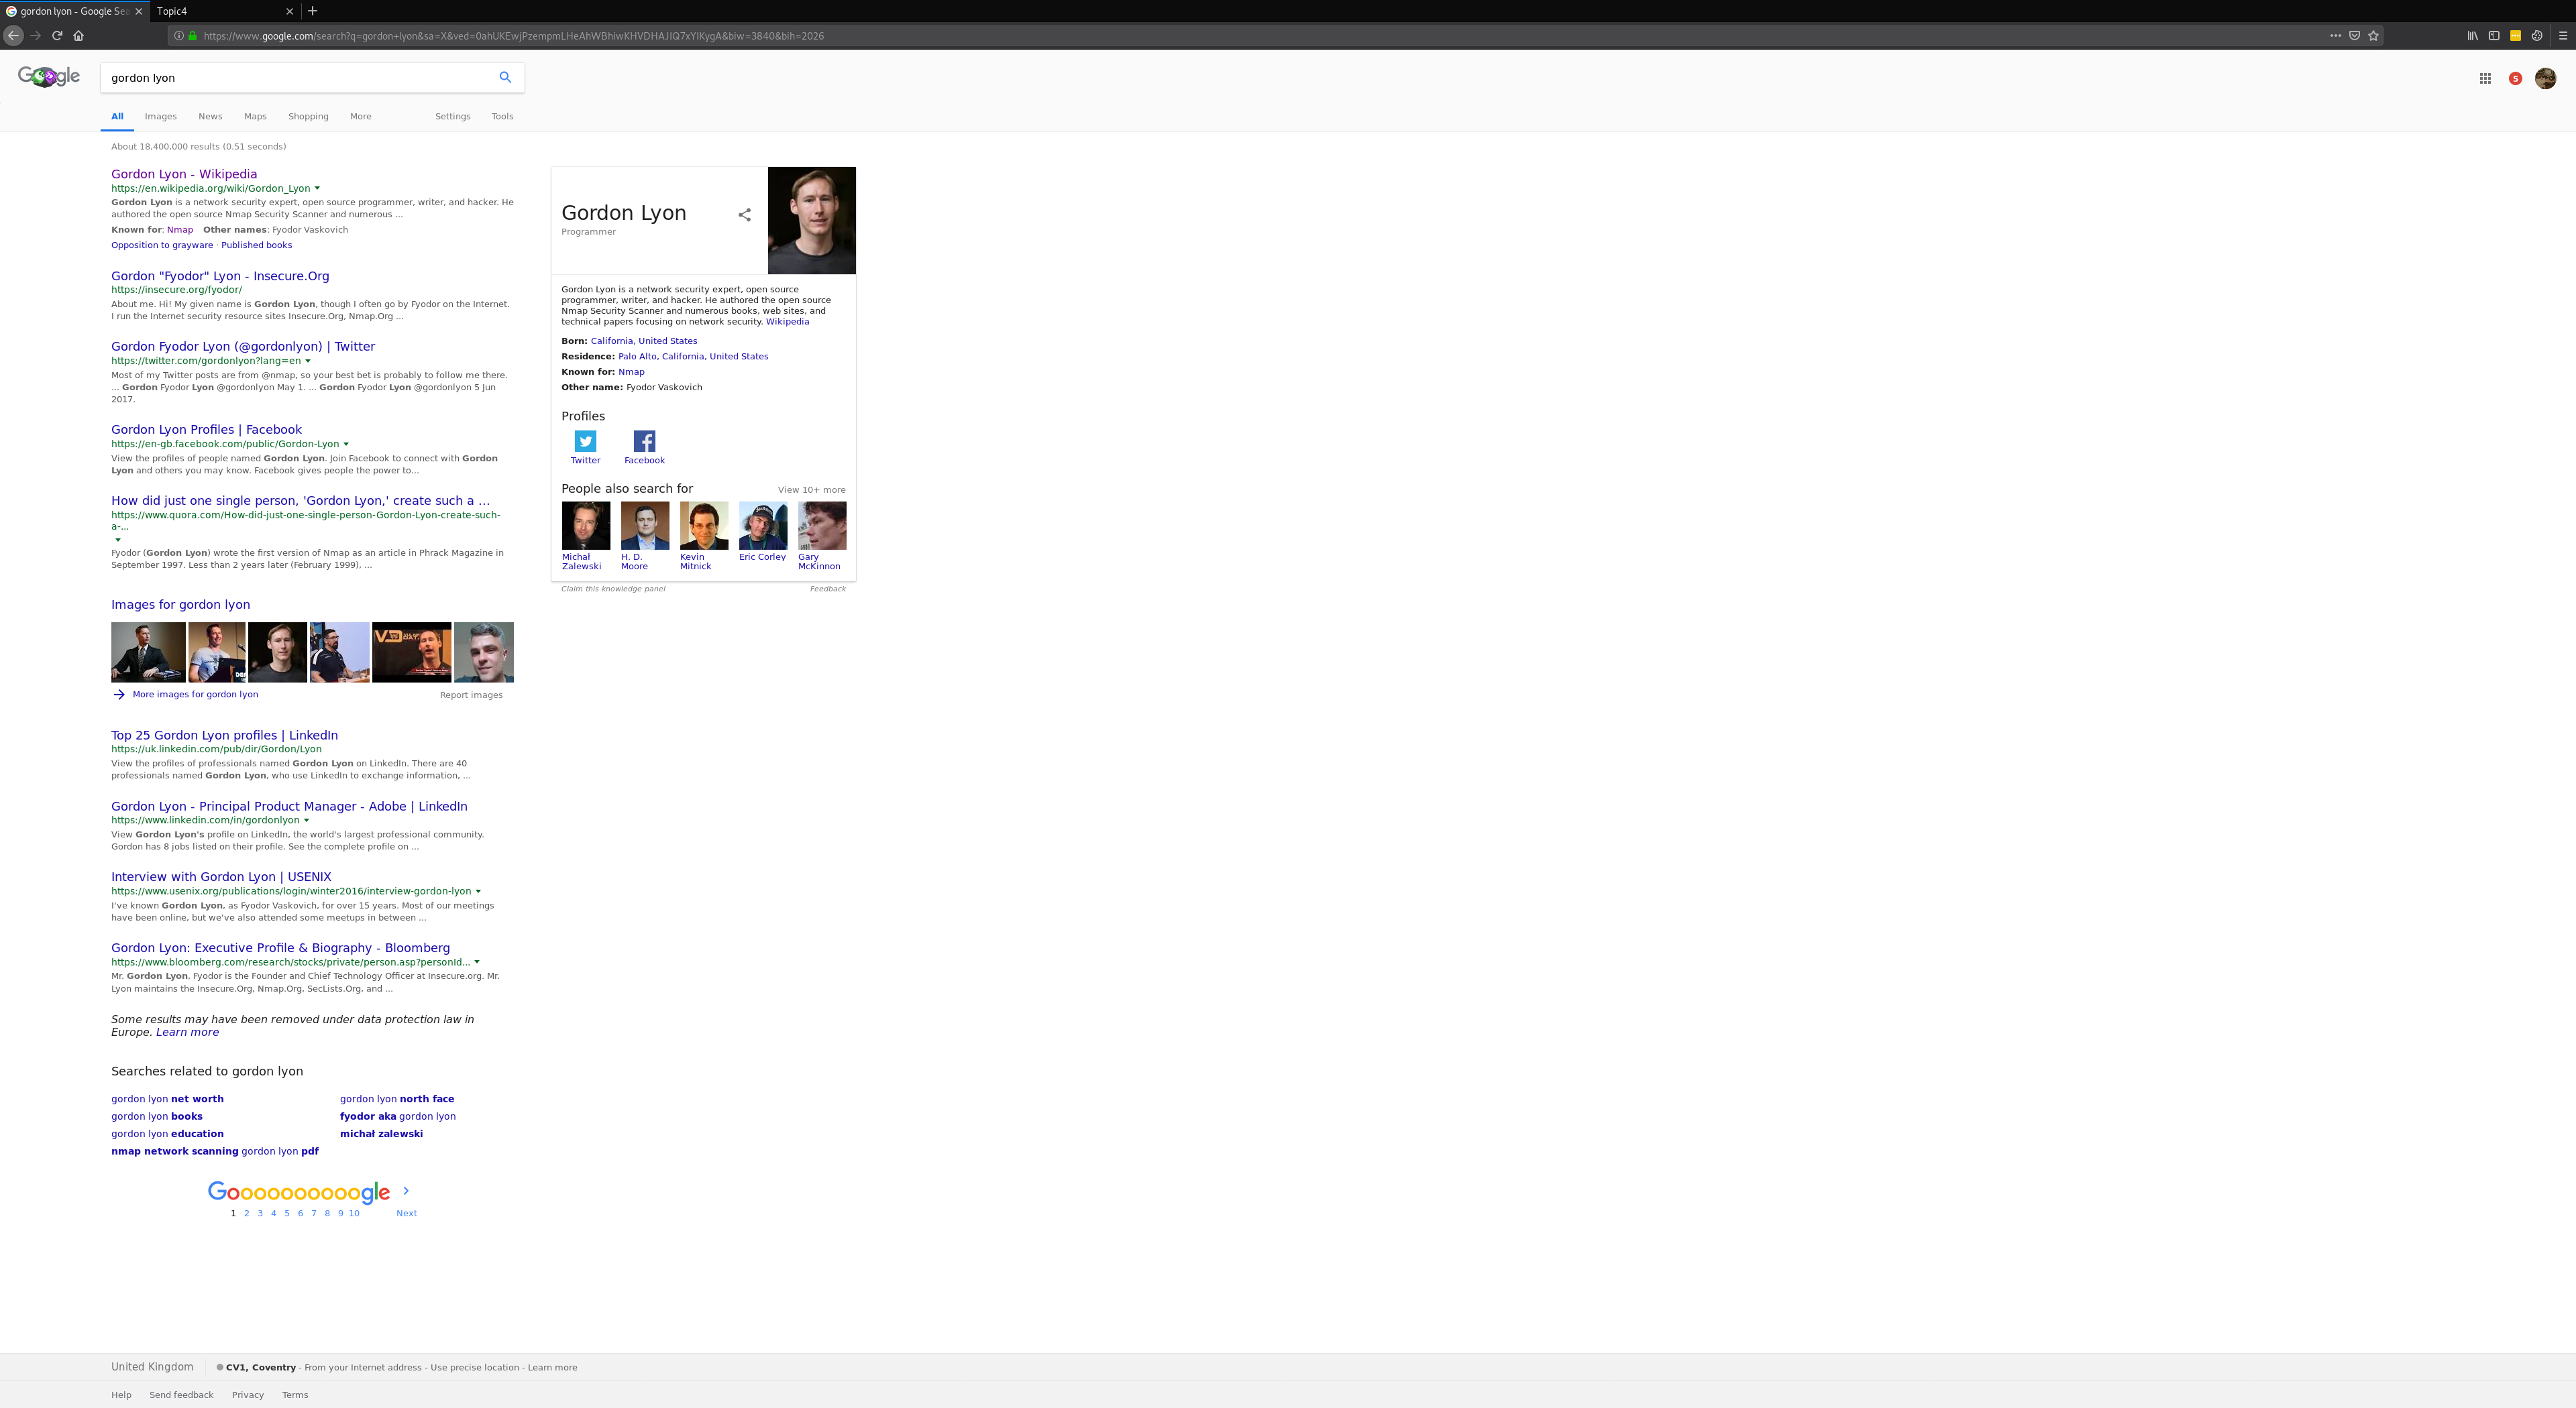Click the All tab in search navigation
This screenshot has height=1408, width=2576.
pos(118,116)
